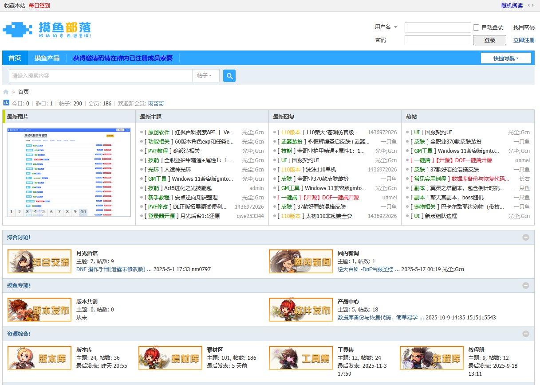This screenshot has width=540, height=385.
Task: Switch to the 摸鱼产品 navigation tab
Action: pos(47,58)
